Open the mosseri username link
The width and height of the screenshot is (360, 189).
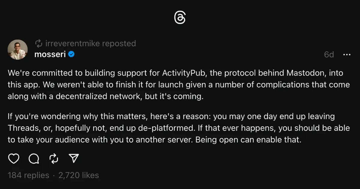(x=50, y=54)
